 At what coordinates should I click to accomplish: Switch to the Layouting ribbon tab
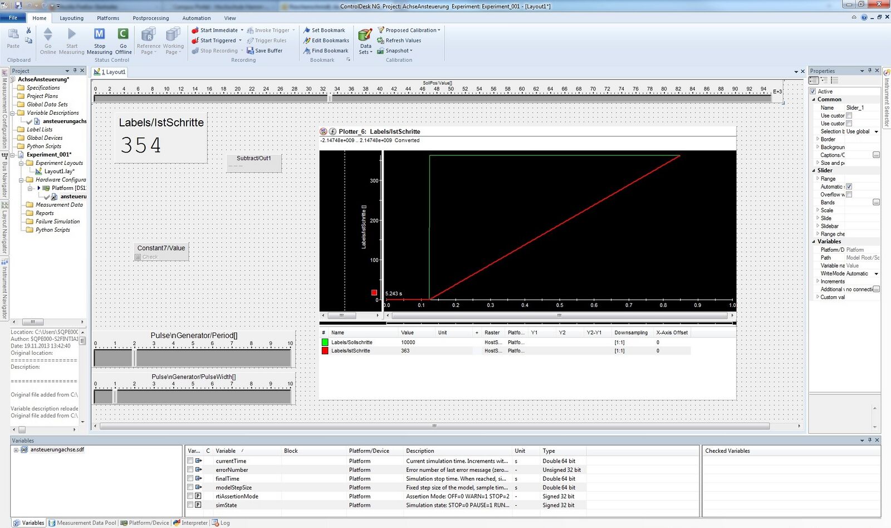click(71, 18)
